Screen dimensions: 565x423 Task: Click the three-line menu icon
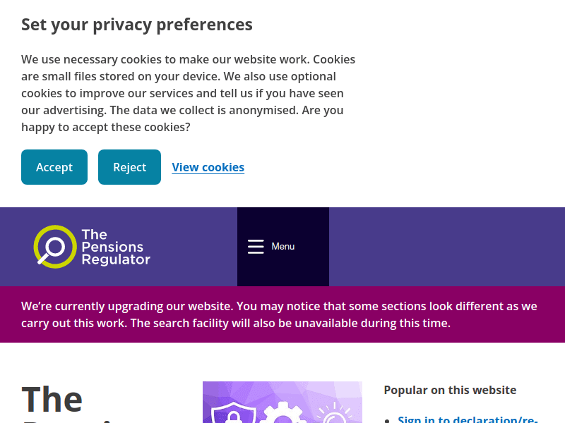pyautogui.click(x=255, y=246)
